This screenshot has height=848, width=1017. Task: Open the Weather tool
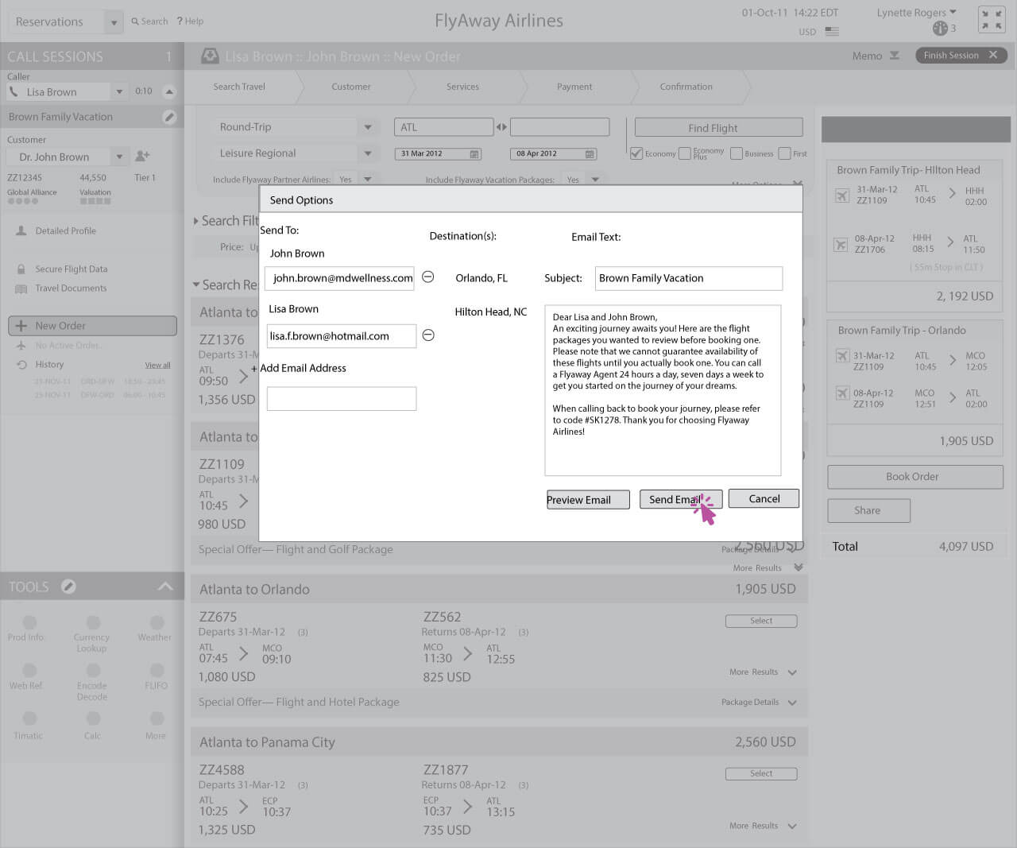point(157,623)
